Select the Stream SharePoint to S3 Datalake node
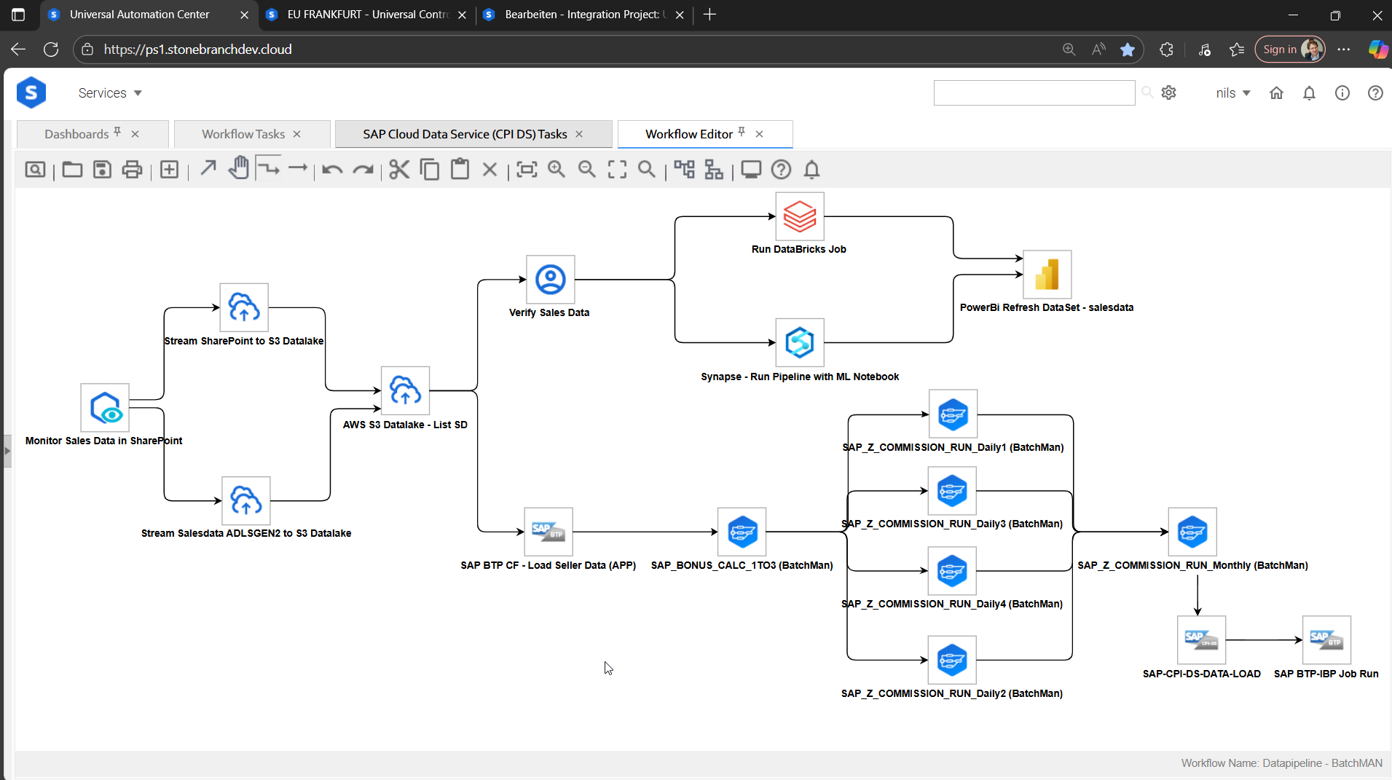This screenshot has height=780, width=1392. tap(244, 307)
